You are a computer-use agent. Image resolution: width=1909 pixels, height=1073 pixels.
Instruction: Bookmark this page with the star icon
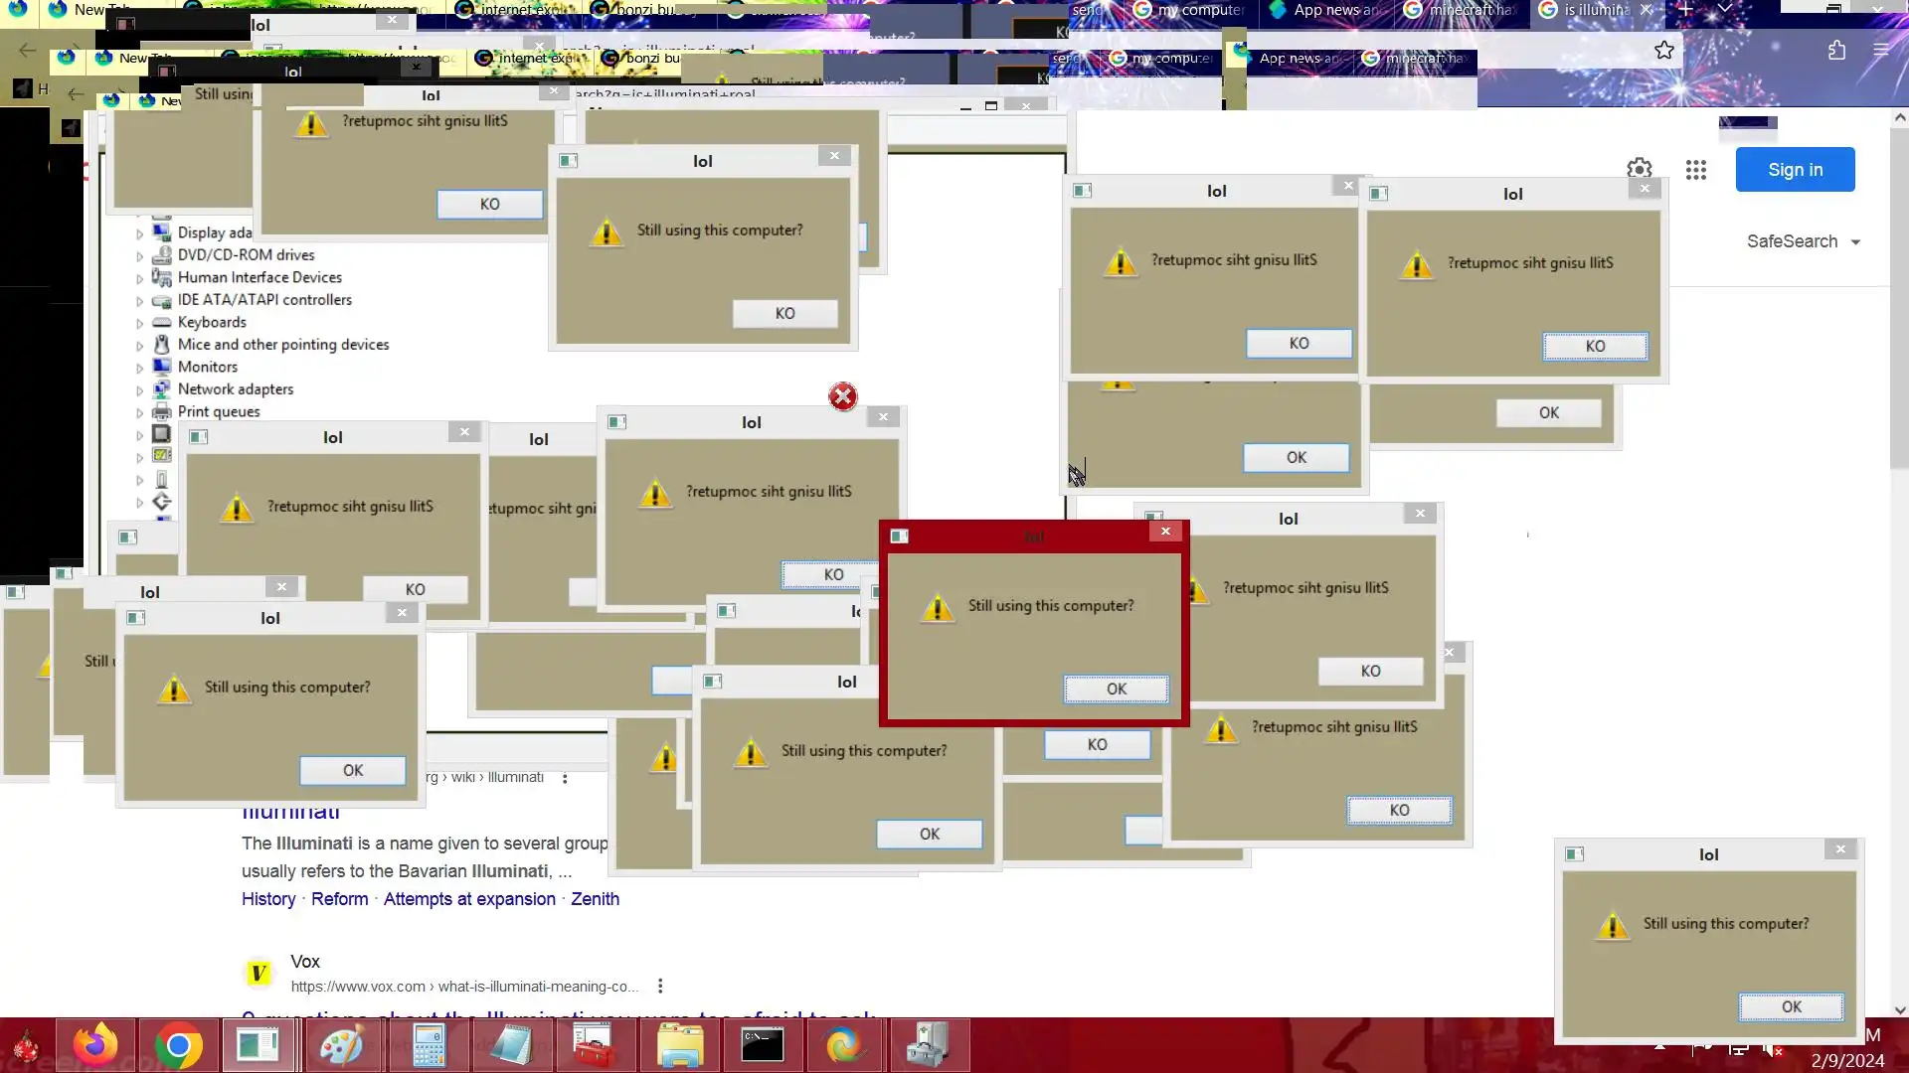(1664, 51)
